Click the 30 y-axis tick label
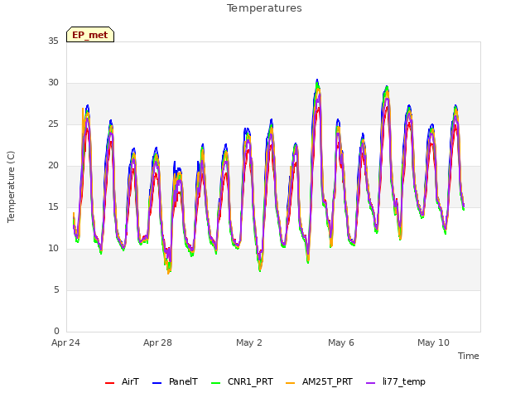This screenshot has width=530, height=398. 53,83
